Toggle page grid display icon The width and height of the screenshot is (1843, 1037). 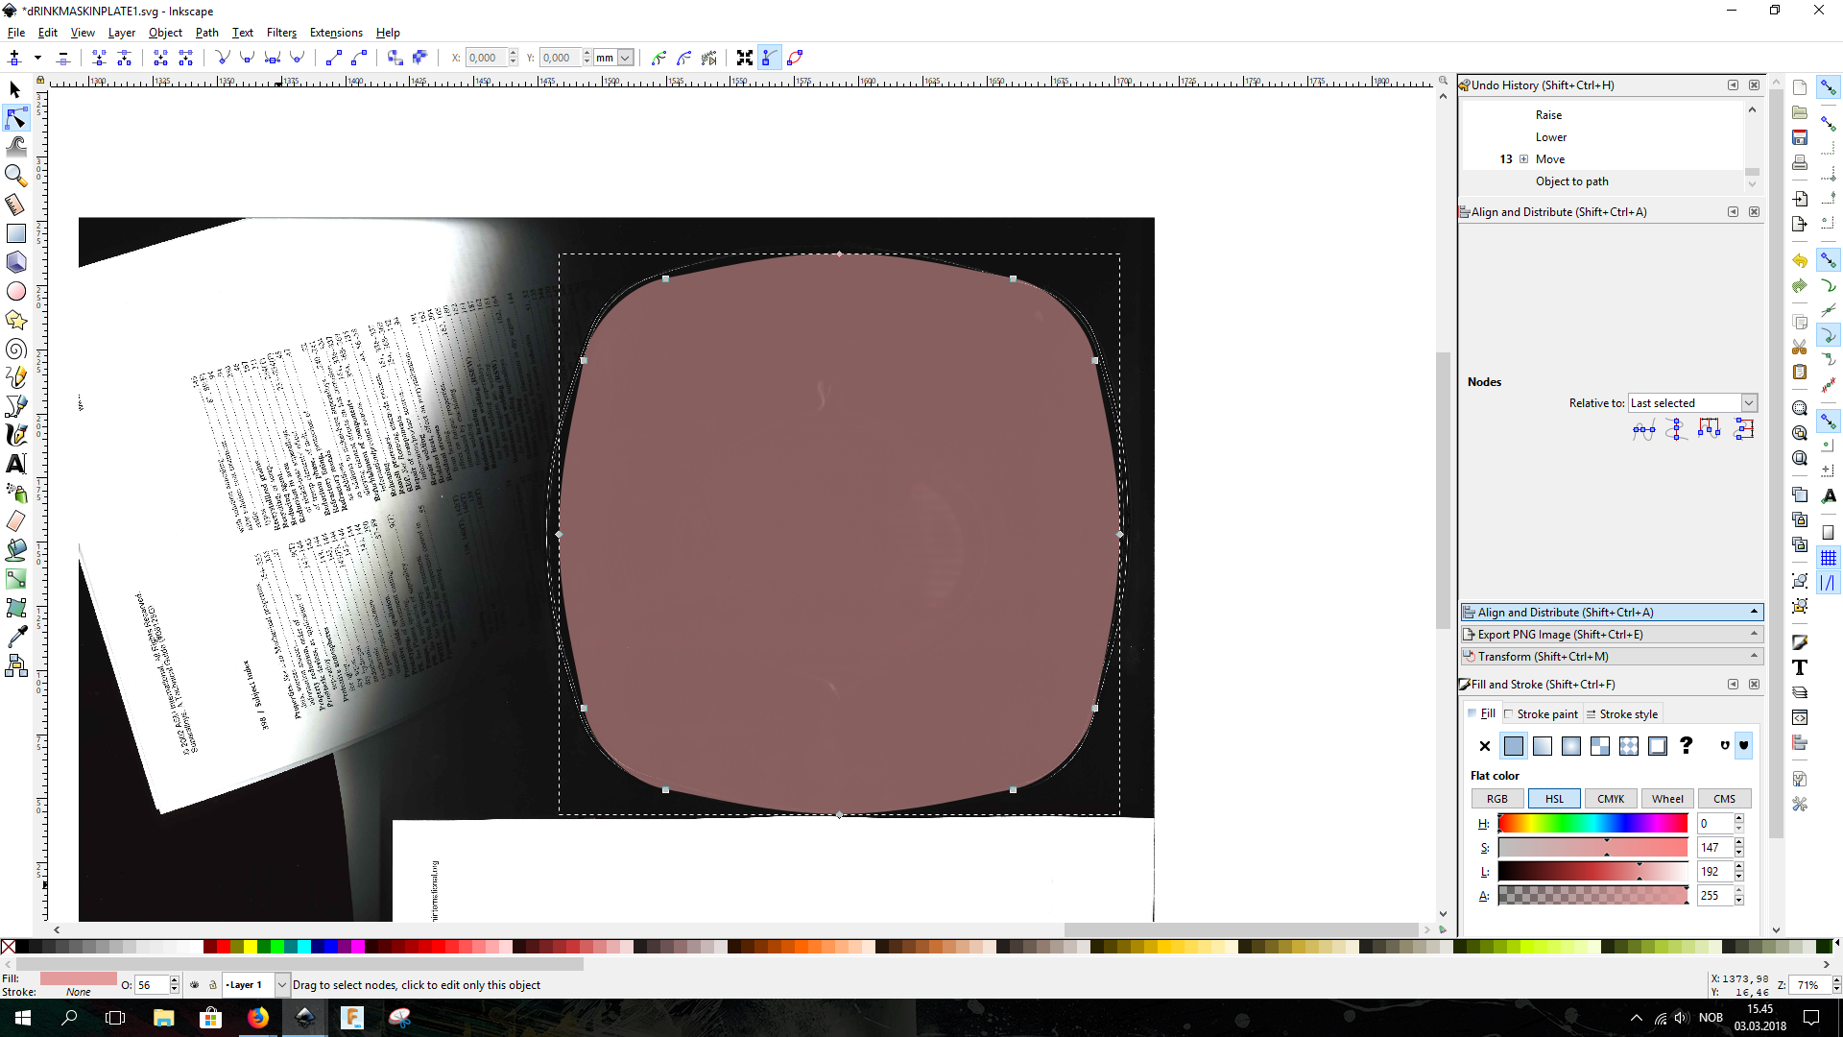coord(1829,558)
